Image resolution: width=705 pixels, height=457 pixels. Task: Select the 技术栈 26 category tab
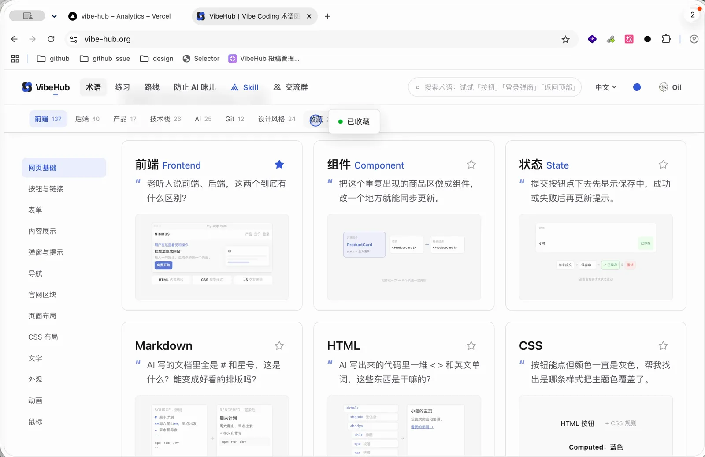click(x=165, y=119)
